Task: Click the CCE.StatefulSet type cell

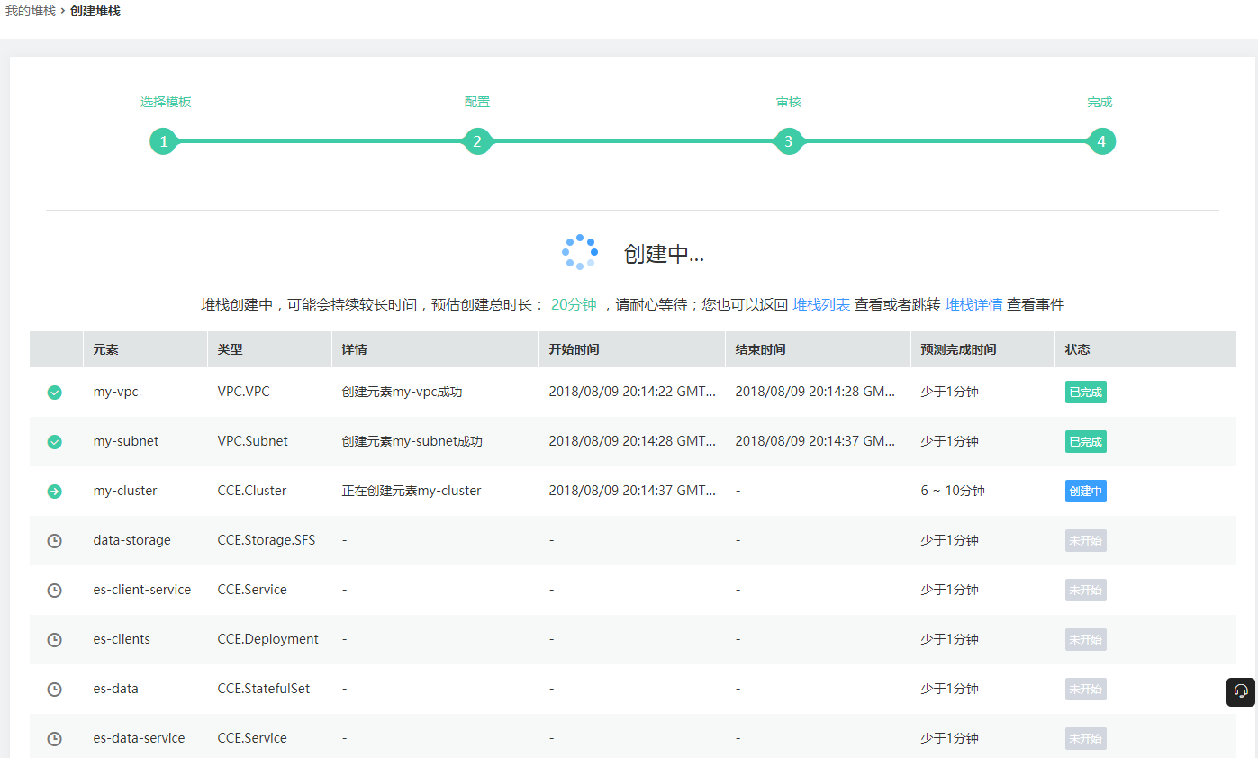Action: pos(264,690)
